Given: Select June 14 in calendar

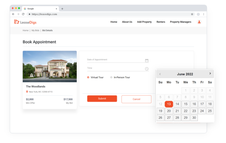Looking at the screenshot, I should coord(177,104).
